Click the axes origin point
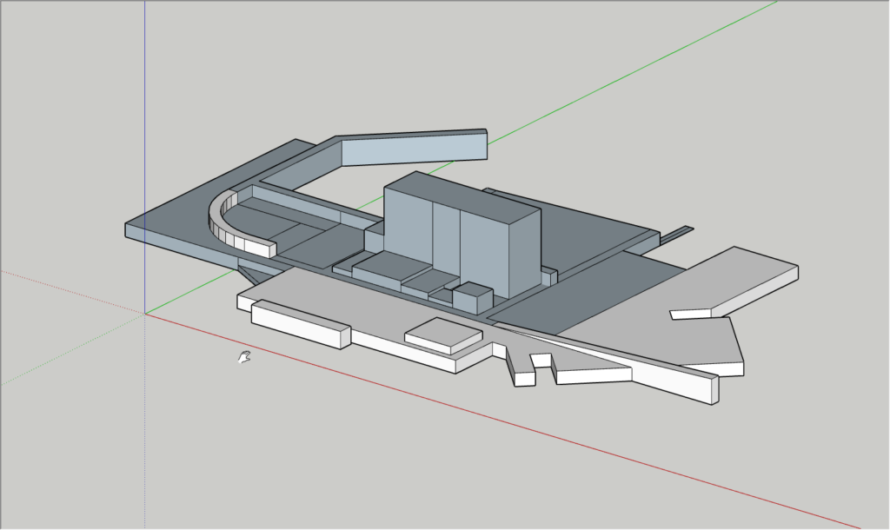The image size is (890, 530). click(x=144, y=313)
